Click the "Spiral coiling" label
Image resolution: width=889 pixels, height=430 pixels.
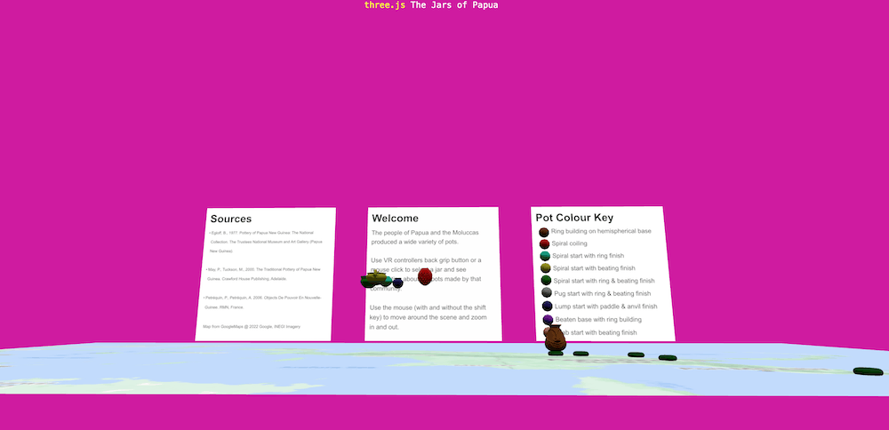coord(569,243)
